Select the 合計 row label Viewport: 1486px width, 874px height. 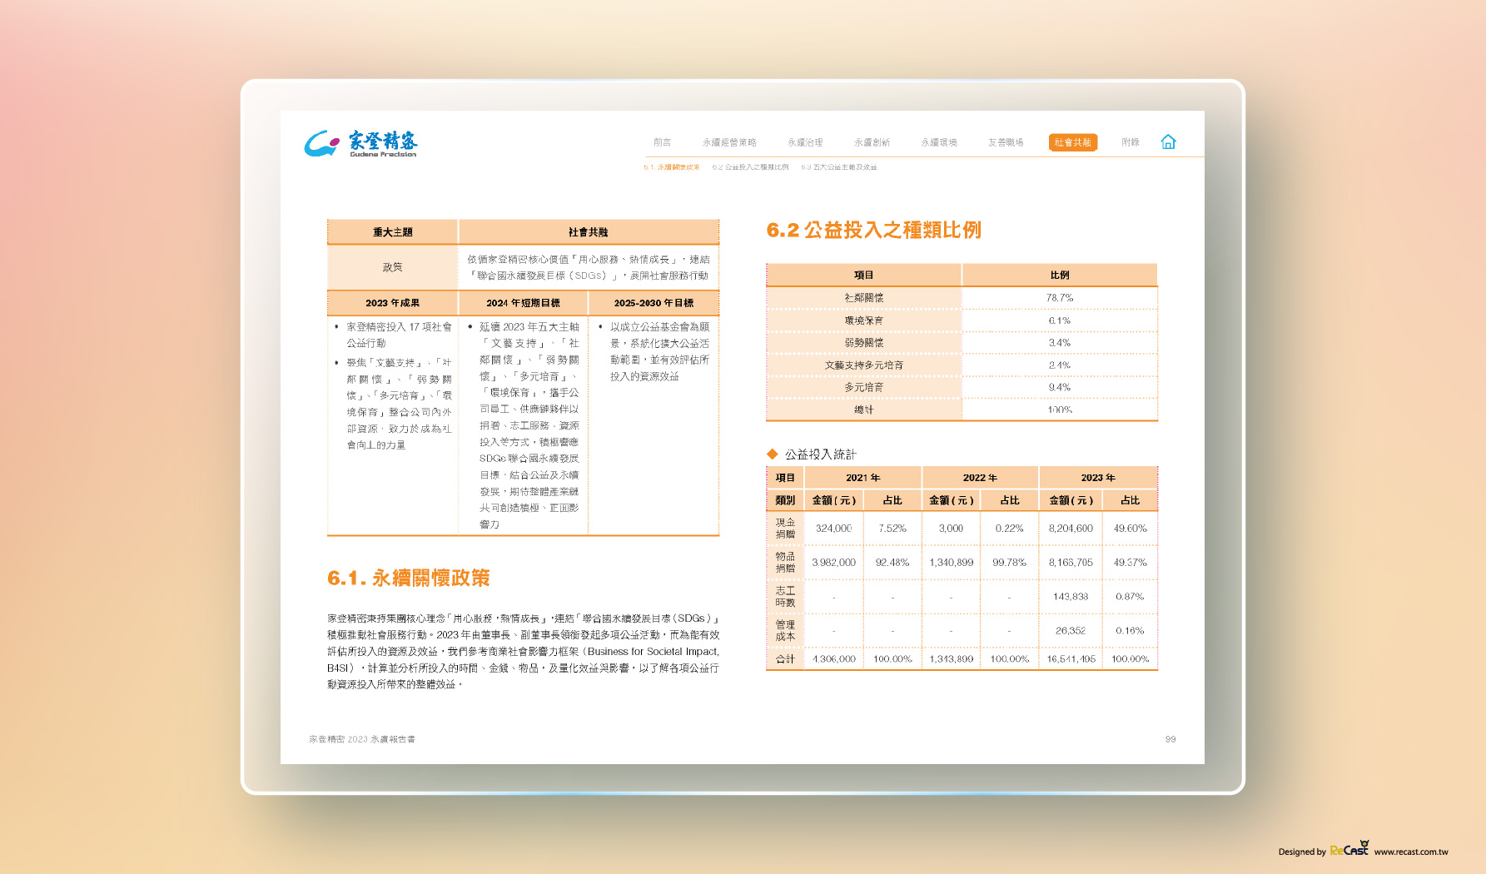[785, 659]
